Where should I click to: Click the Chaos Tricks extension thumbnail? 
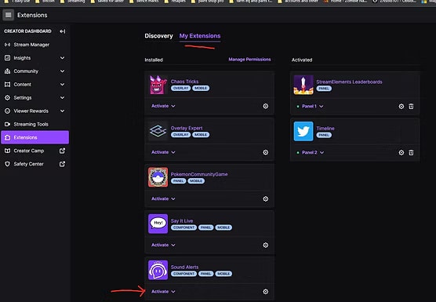click(x=158, y=85)
